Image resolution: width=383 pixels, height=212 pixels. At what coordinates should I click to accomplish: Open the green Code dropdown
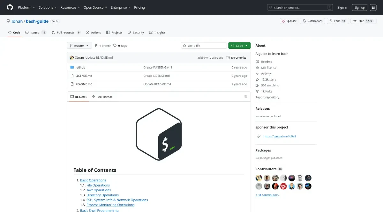pyautogui.click(x=239, y=46)
